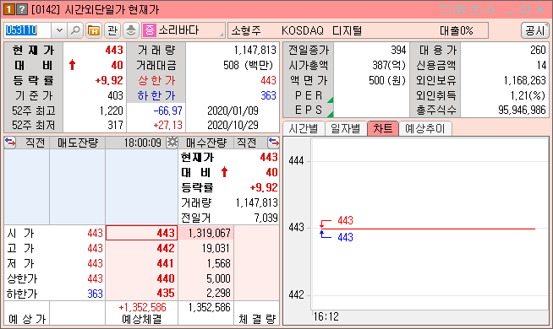553x329 pixels.
Task: Click the 52주 최고 value 1,220
Action: tap(112, 111)
